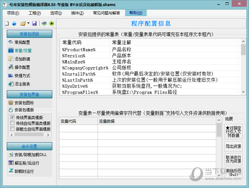
Task: Go to 快捷方式 section
Action: click(x=22, y=75)
